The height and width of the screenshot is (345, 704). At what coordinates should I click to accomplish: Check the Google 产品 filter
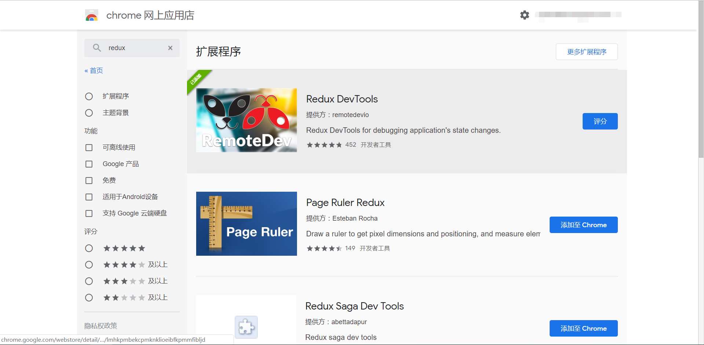click(89, 164)
